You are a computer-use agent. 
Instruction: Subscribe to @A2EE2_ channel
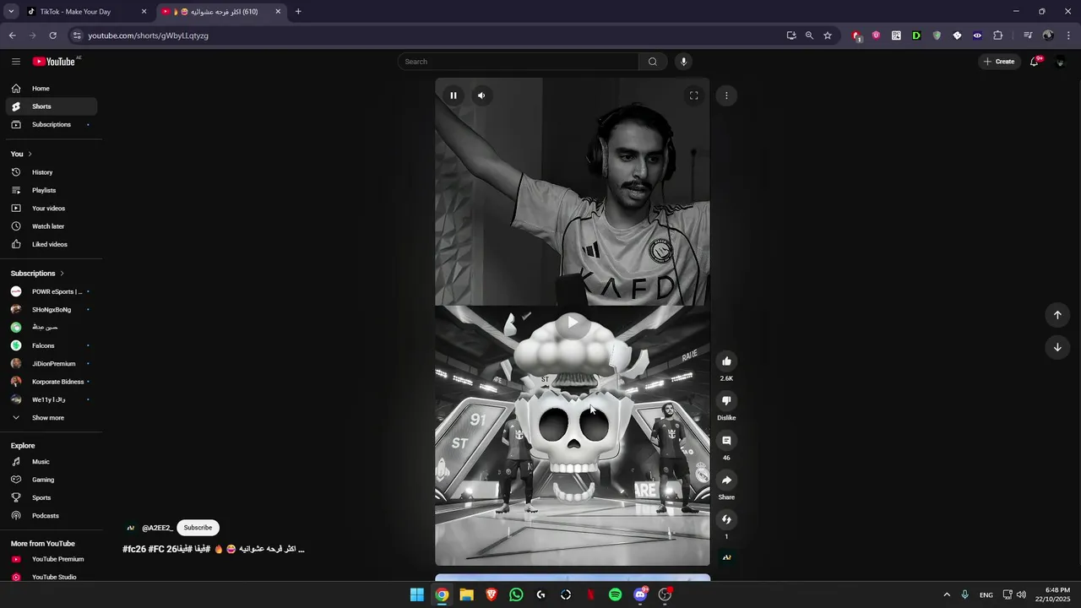(198, 528)
